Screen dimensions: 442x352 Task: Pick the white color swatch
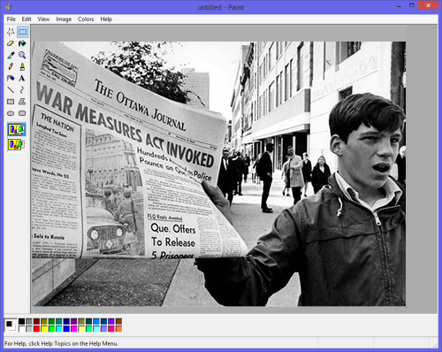(21, 329)
